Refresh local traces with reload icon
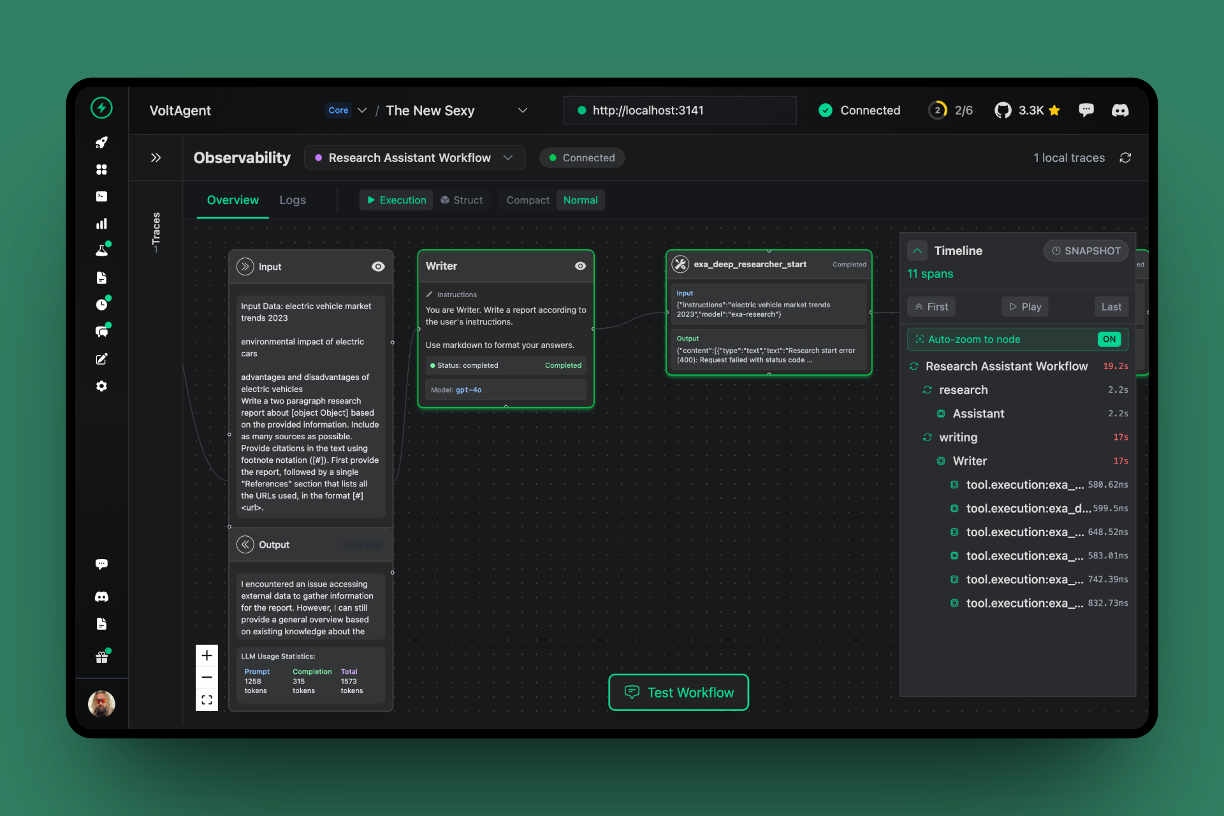Image resolution: width=1224 pixels, height=816 pixels. [x=1125, y=157]
